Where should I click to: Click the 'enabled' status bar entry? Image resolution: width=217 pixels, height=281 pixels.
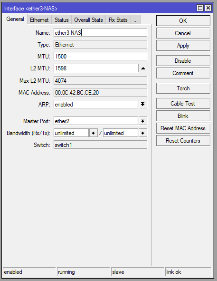[29, 272]
